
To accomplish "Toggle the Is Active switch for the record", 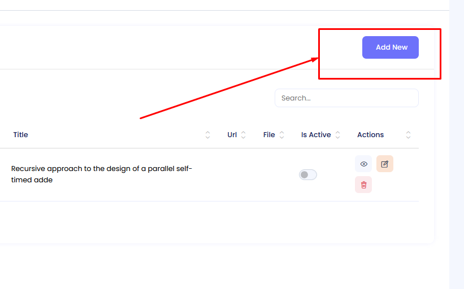I will pos(308,175).
